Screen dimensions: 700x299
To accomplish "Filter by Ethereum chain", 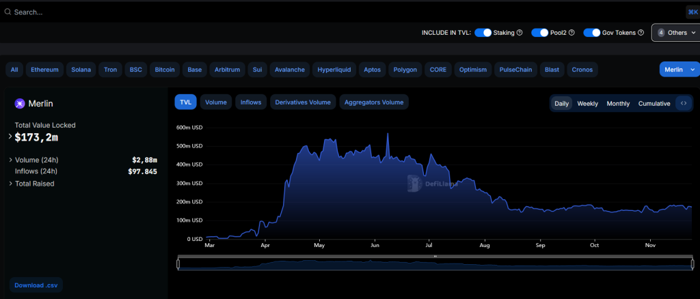I will (x=44, y=70).
